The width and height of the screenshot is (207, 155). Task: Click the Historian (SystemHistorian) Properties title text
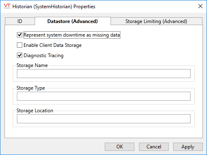click(54, 7)
